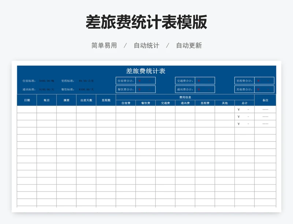Click first empty 出差天数 cell under header
This screenshot has width=293, height=224.
86,110
